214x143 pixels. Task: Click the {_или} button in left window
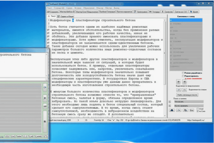coord(39,136)
